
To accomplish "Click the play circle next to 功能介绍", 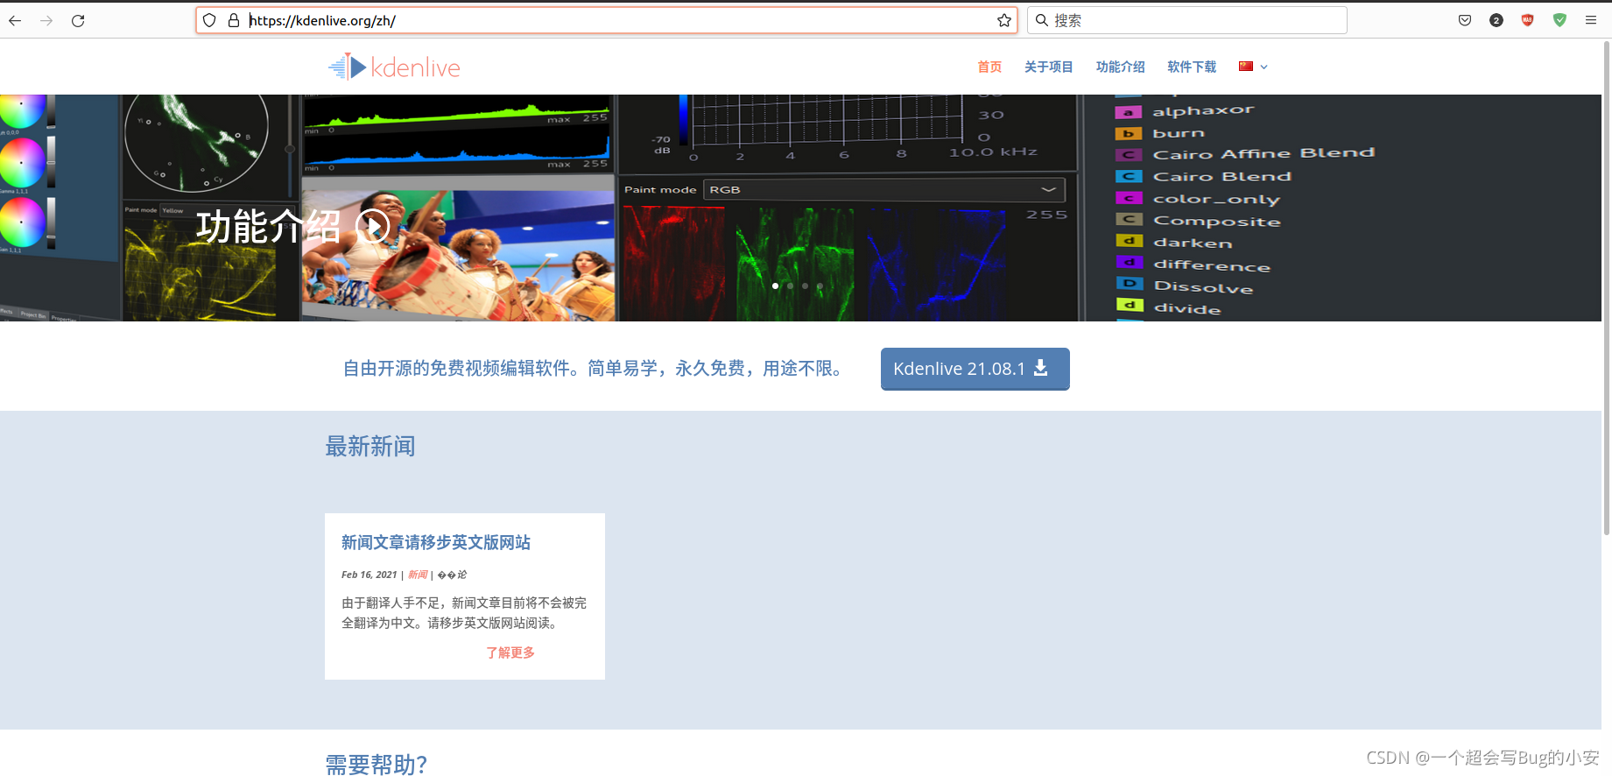I will click(x=372, y=227).
